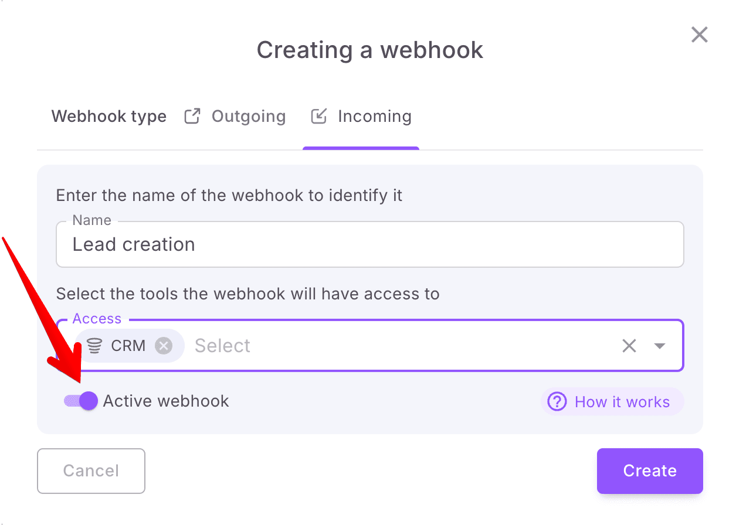Viewport: 736px width, 525px height.
Task: Open the Access list via Select placeholder
Action: (x=223, y=346)
